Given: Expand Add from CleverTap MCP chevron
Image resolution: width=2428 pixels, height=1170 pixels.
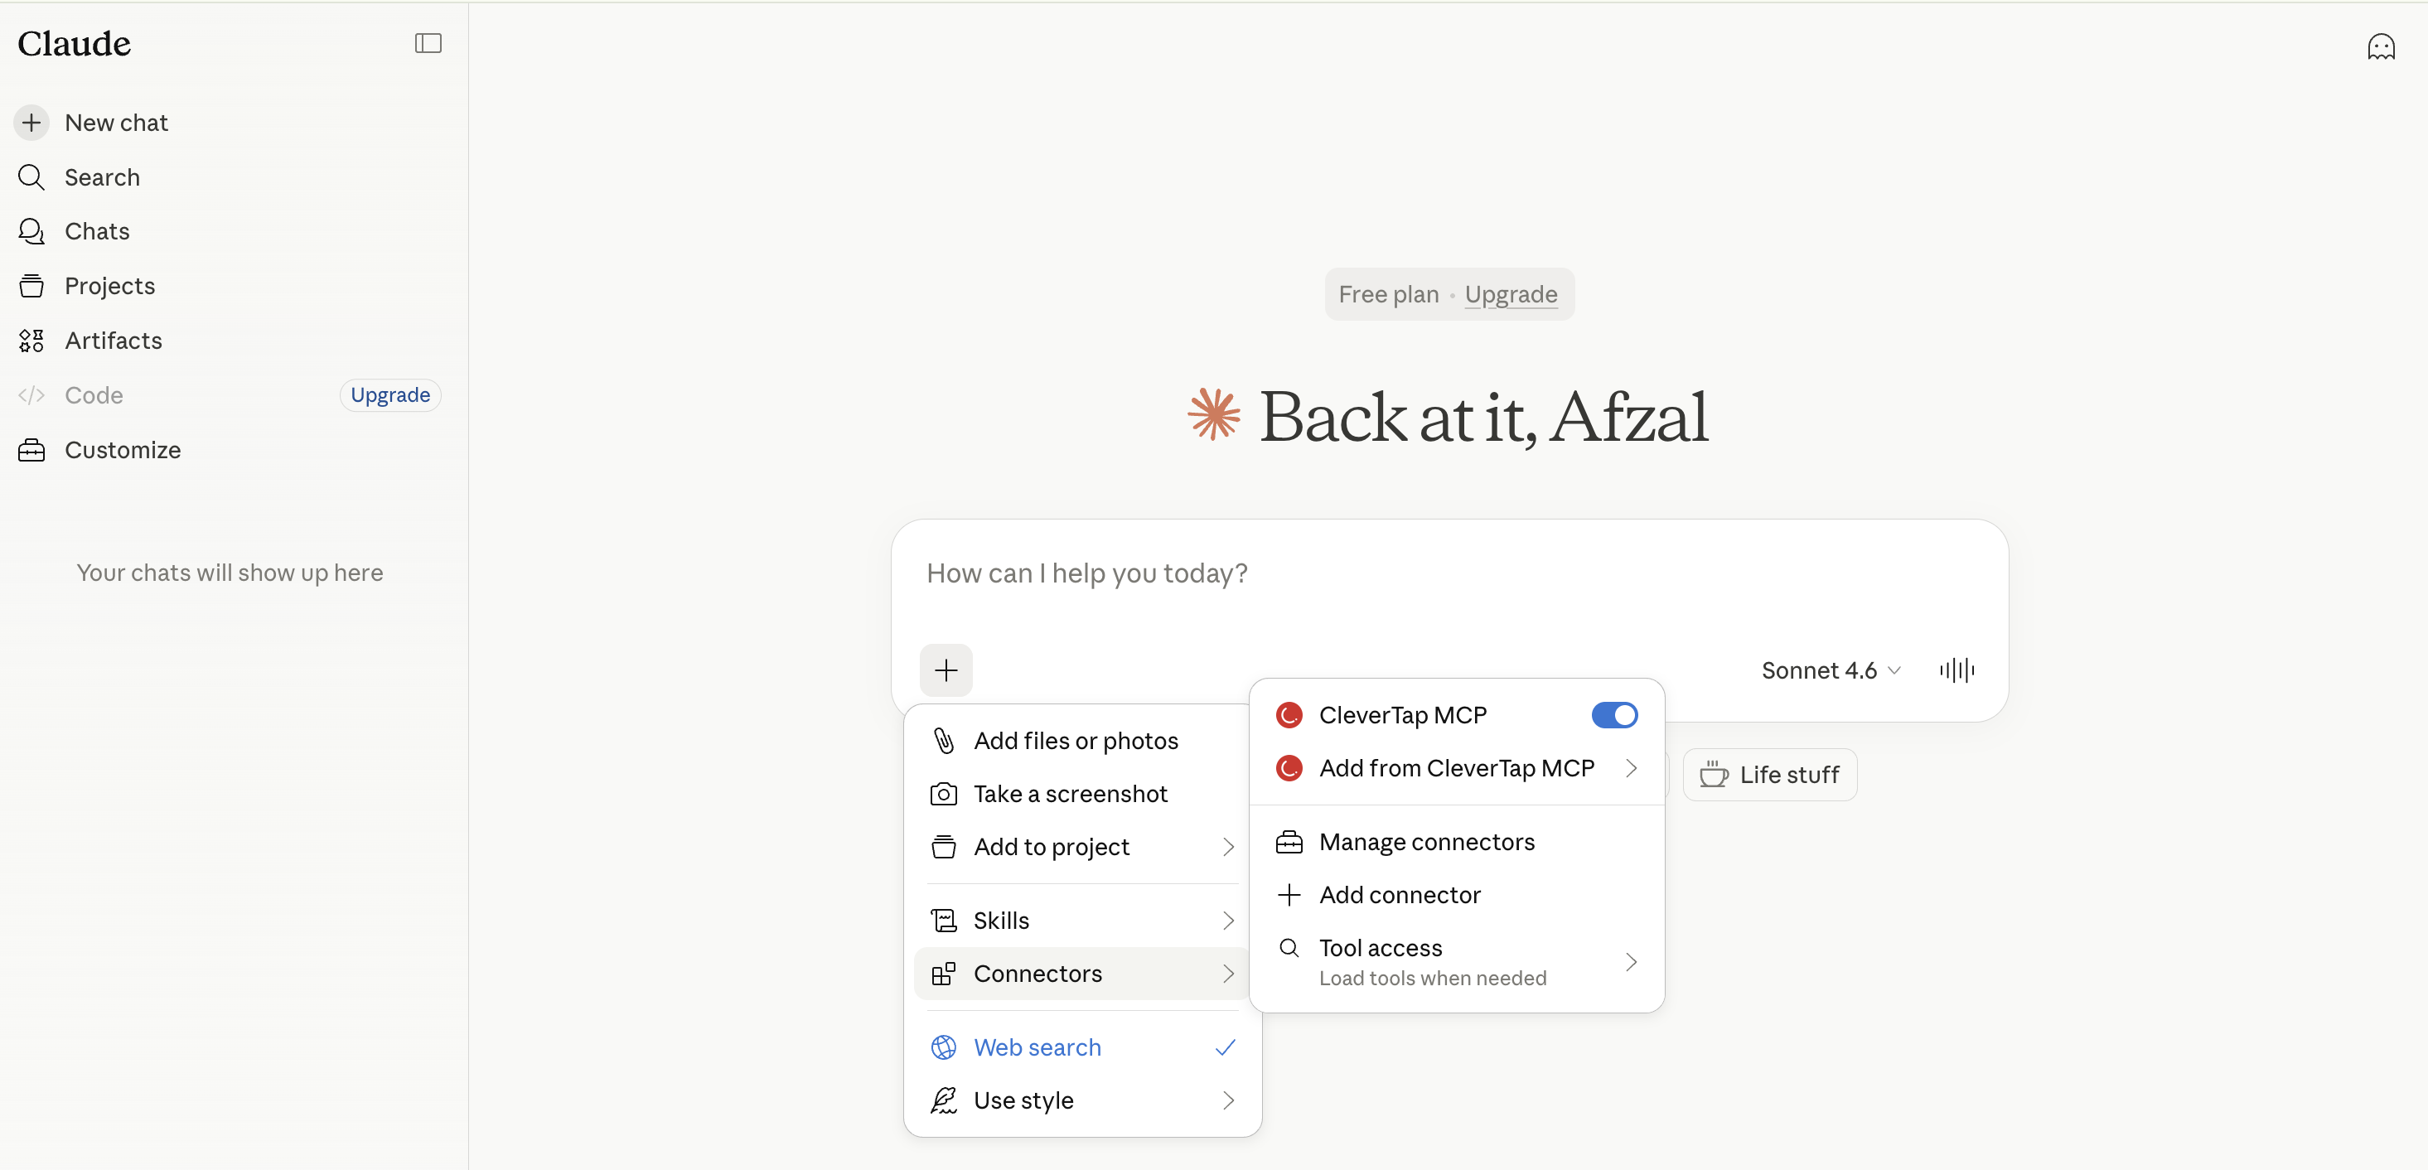Looking at the screenshot, I should click(x=1631, y=768).
